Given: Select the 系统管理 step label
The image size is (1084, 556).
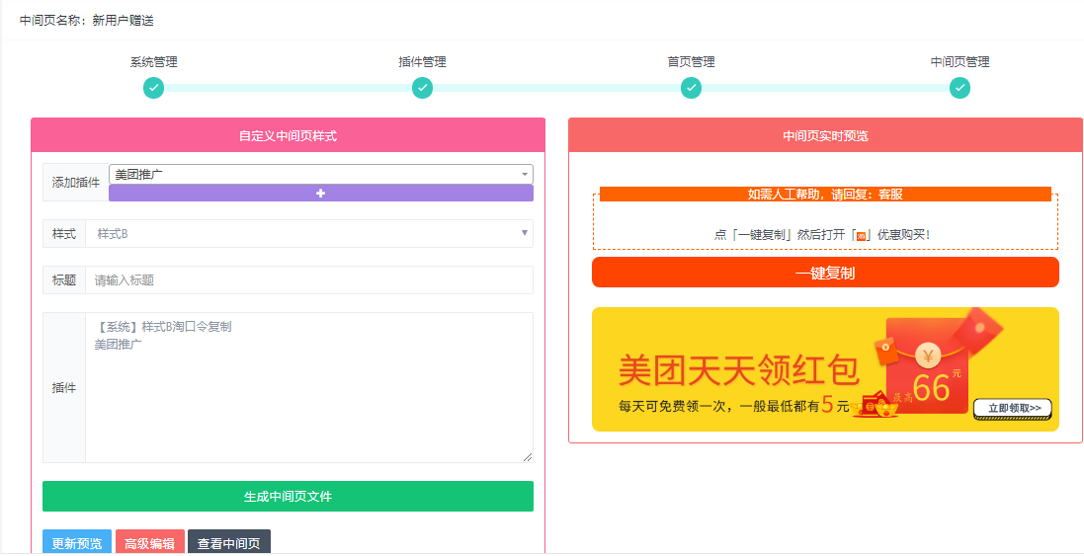Looking at the screenshot, I should pos(153,62).
